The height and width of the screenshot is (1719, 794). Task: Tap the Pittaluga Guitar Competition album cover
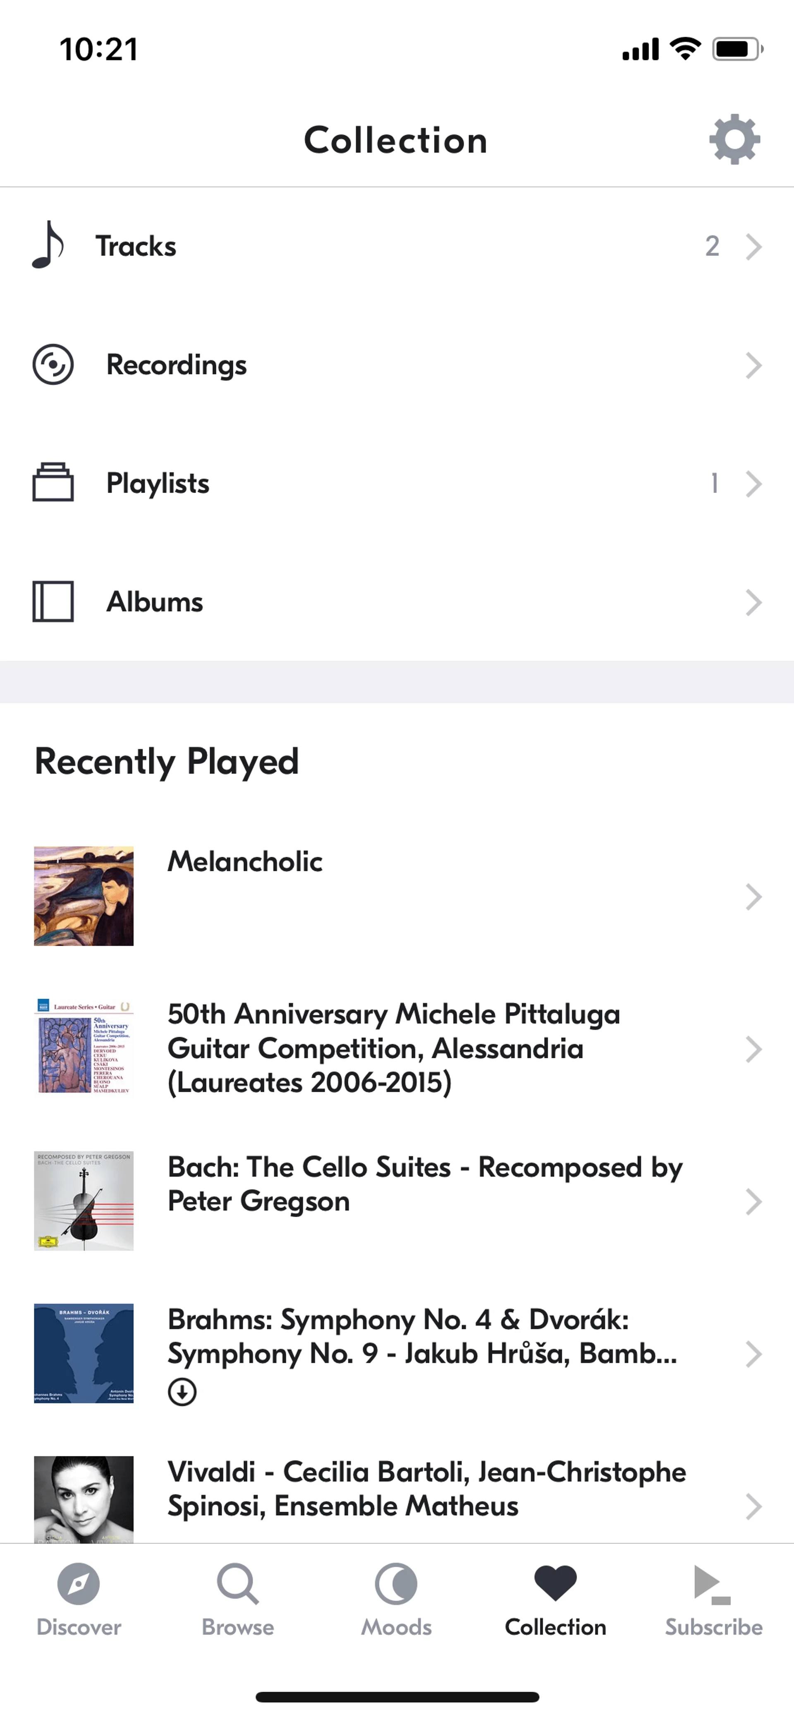coord(84,1048)
